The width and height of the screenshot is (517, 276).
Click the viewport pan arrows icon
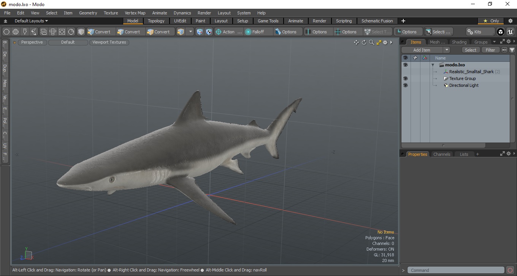click(x=356, y=42)
